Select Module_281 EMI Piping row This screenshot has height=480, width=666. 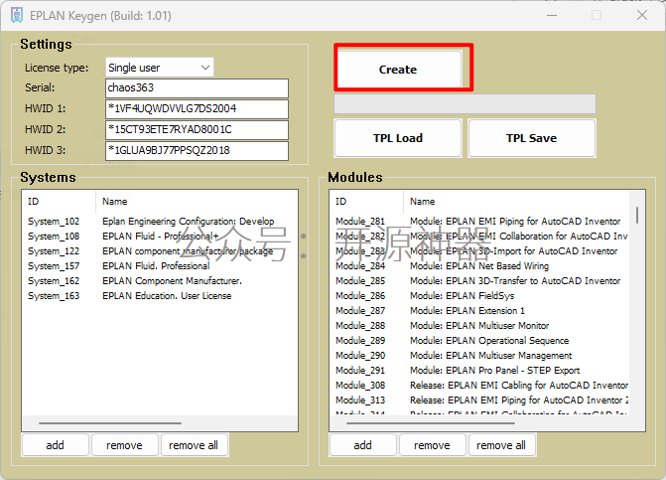[479, 221]
